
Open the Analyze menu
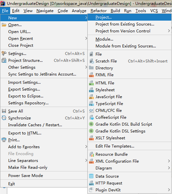click(79, 11)
